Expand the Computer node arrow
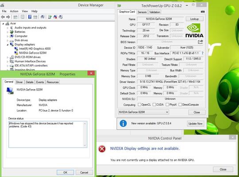This screenshot has height=177, width=239. click(8, 36)
